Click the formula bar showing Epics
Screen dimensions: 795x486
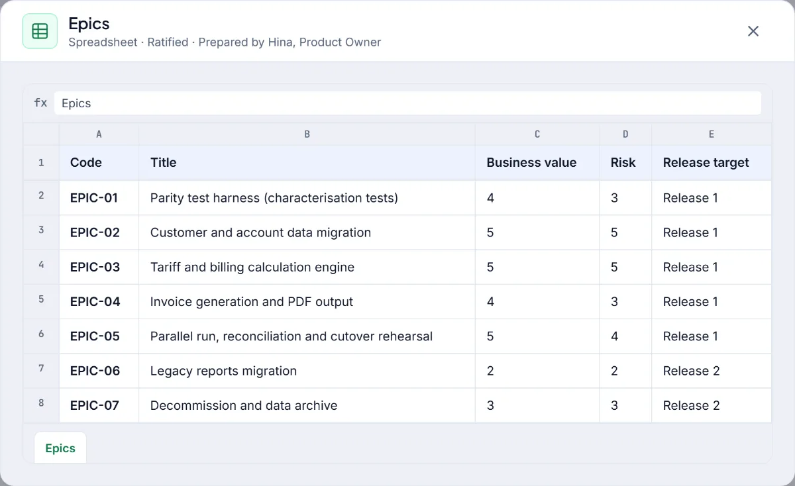[x=407, y=103]
